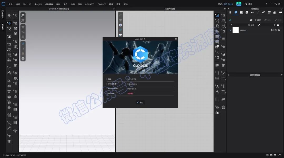
Task: Open the 历史记录 side tab
Action: coord(3,14)
